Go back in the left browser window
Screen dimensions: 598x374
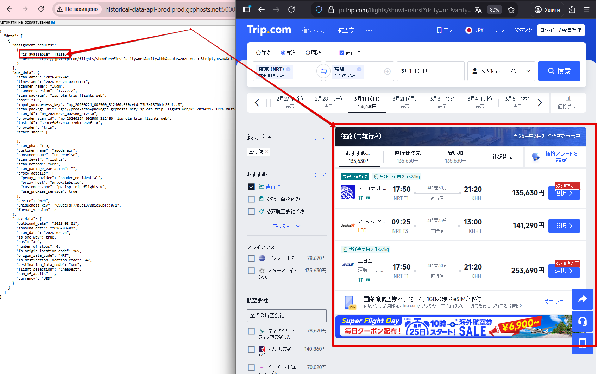(10, 9)
